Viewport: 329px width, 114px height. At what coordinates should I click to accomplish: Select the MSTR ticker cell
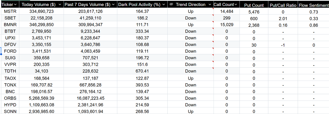click(x=10, y=12)
